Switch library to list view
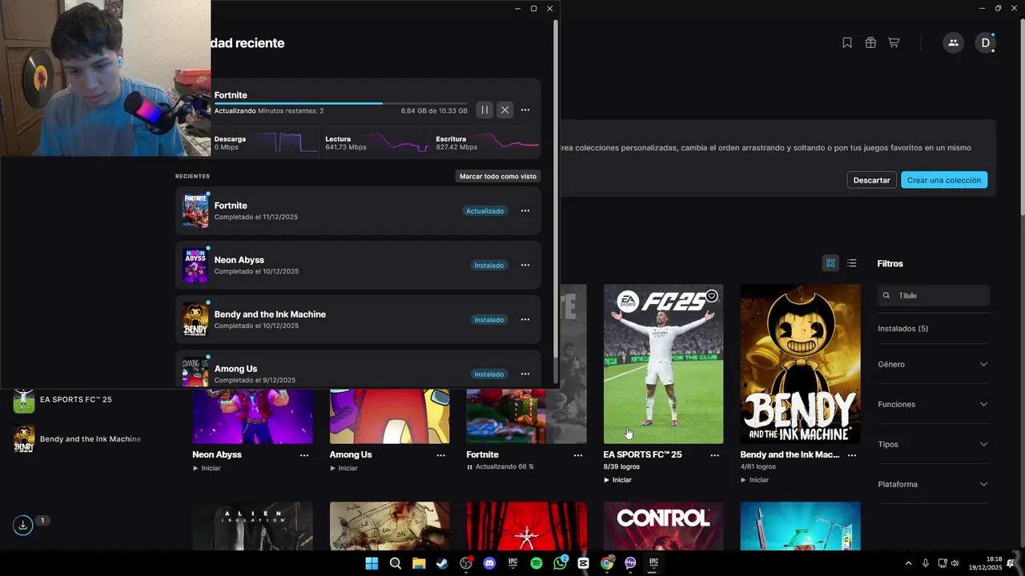This screenshot has height=576, width=1025. [x=852, y=263]
